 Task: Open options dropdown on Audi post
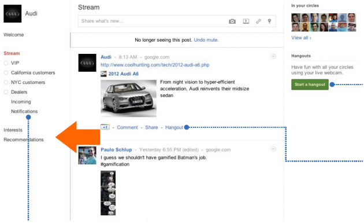[x=273, y=56]
